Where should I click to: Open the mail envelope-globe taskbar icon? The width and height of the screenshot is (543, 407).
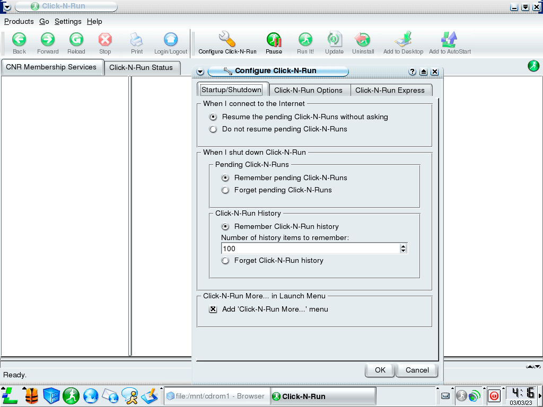[110, 396]
